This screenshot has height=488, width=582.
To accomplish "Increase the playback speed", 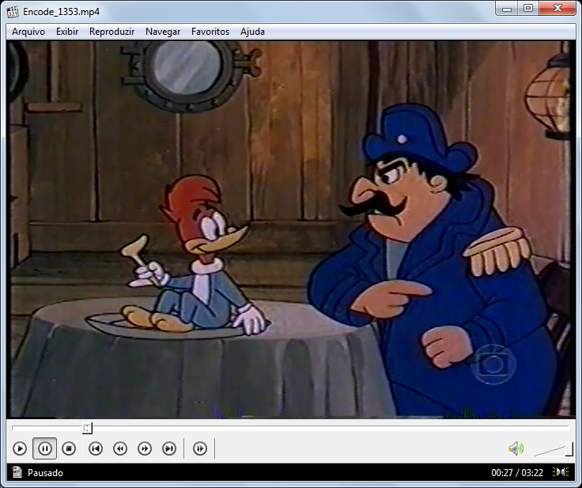I will [x=145, y=448].
